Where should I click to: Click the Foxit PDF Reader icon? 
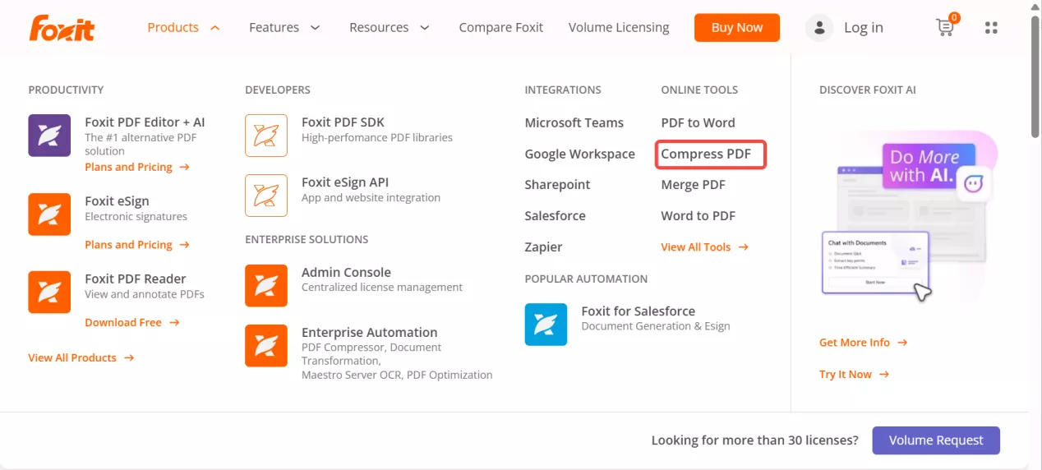tap(49, 292)
